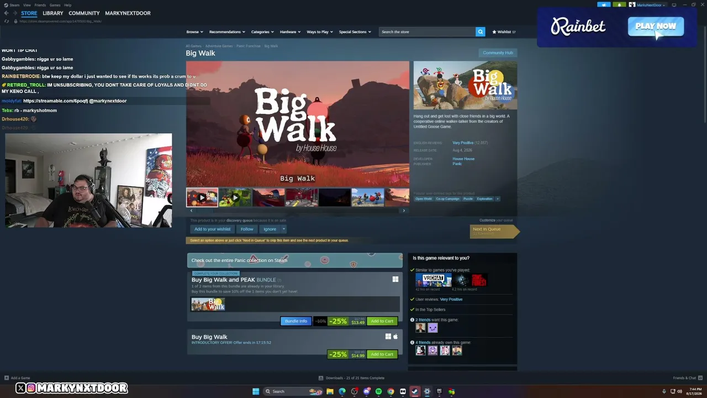This screenshot has height=398, width=707.
Task: Click the Panic collection banner
Action: (x=295, y=260)
